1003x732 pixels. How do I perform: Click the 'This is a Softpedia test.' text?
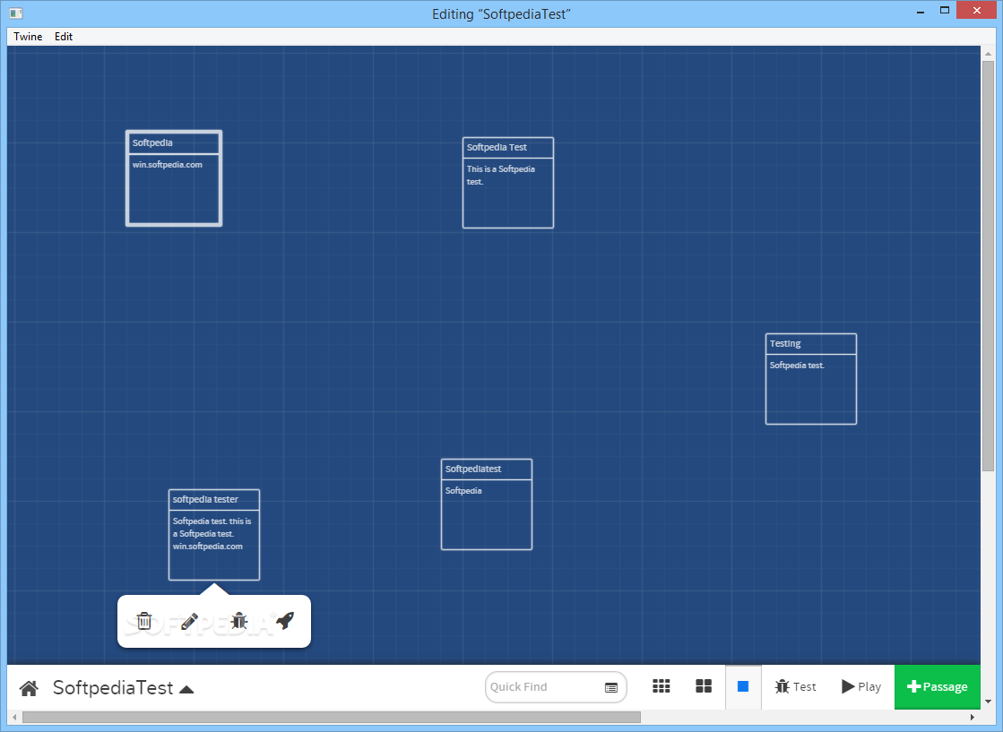click(x=501, y=176)
